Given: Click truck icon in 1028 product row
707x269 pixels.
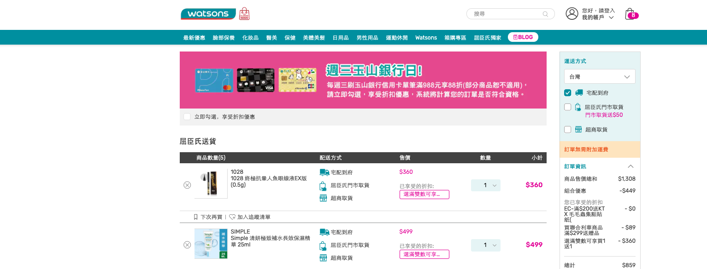Looking at the screenshot, I should (324, 172).
